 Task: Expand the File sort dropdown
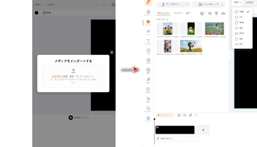[x=162, y=19]
